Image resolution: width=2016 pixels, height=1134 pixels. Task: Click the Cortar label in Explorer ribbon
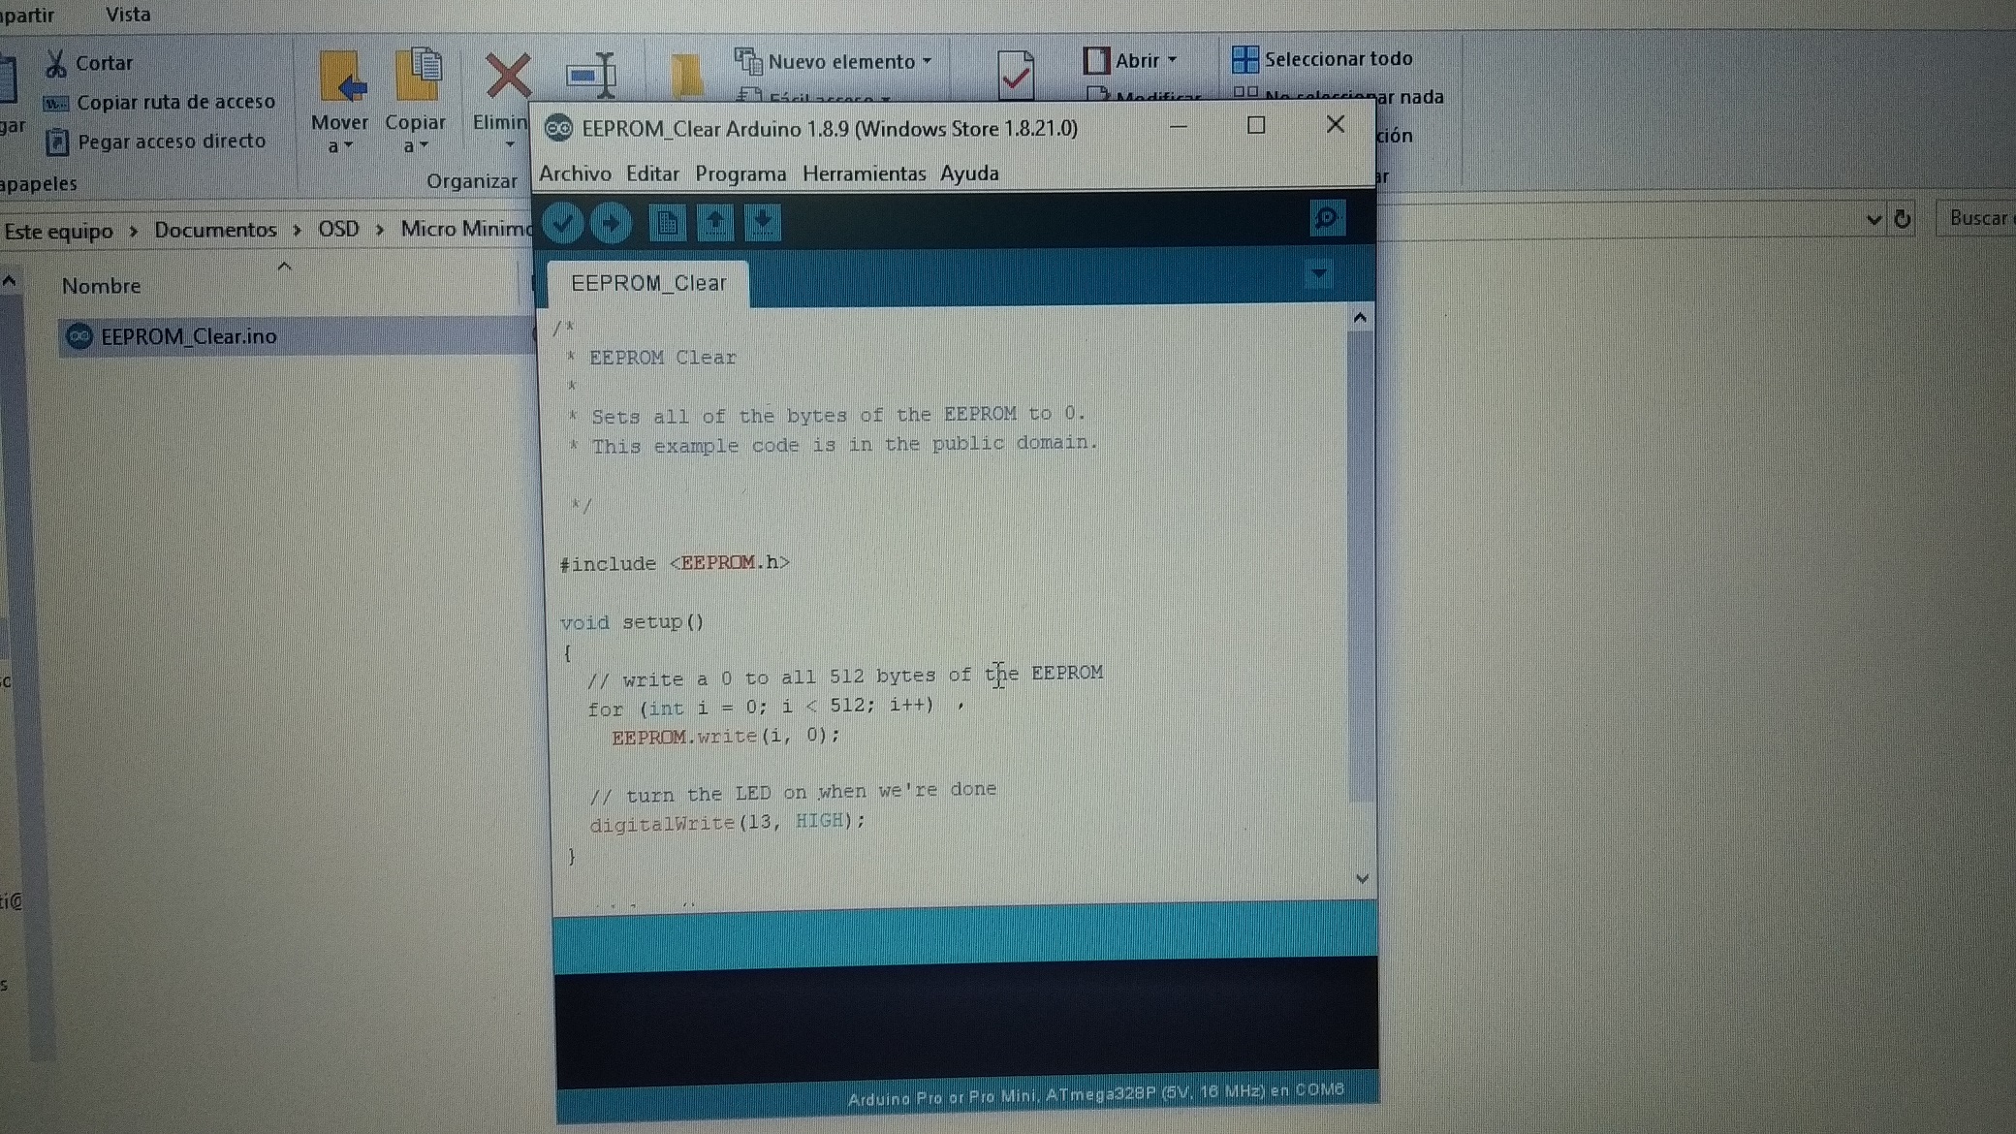point(104,63)
